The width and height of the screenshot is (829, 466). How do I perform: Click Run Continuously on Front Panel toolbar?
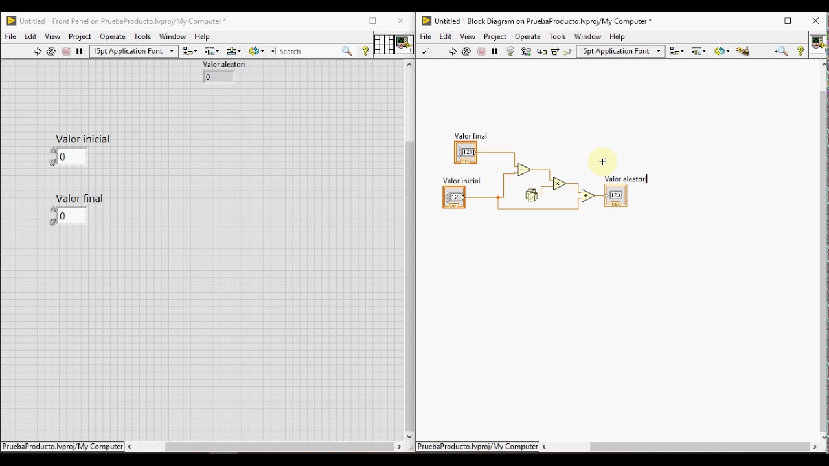[x=51, y=51]
